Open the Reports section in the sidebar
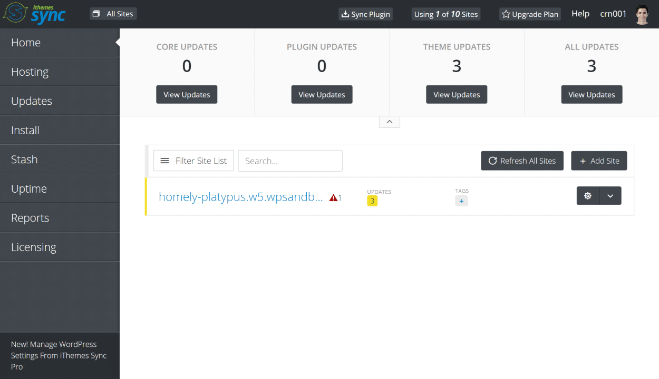Screen dimensions: 659x379 [x=30, y=217]
